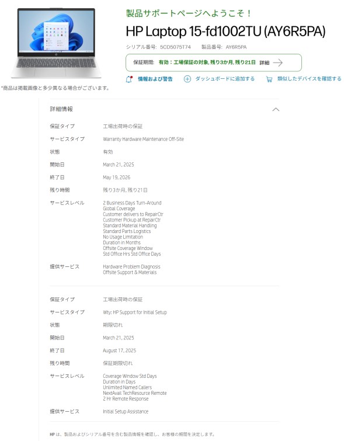This screenshot has height=441, width=344.
Task: Click the plus circle dashboard icon
Action: click(x=187, y=79)
